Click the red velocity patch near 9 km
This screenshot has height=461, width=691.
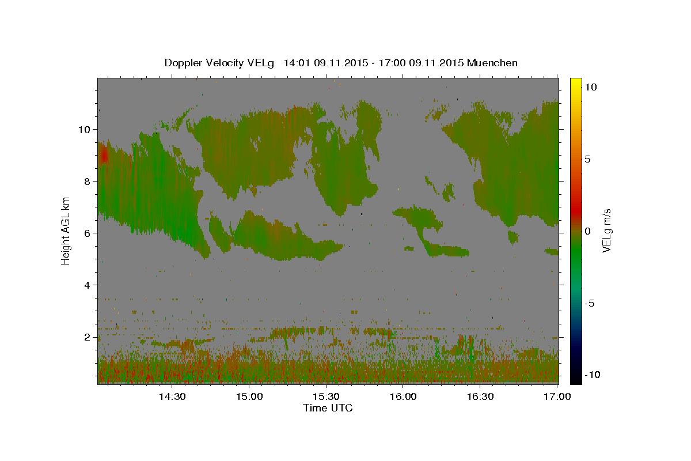point(104,156)
